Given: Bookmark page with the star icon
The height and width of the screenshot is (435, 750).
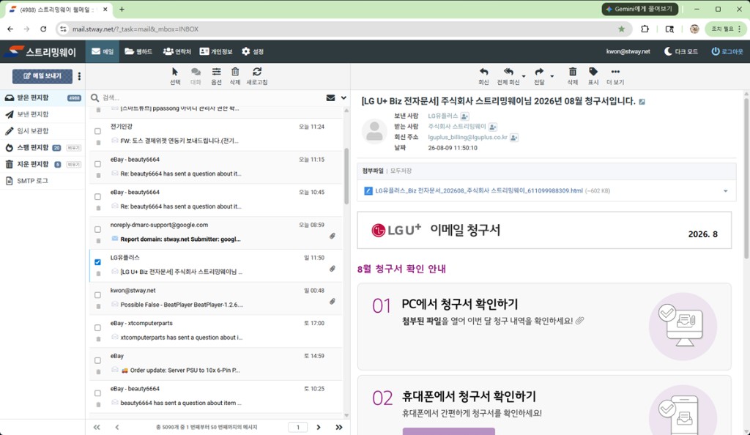Looking at the screenshot, I should (x=621, y=29).
